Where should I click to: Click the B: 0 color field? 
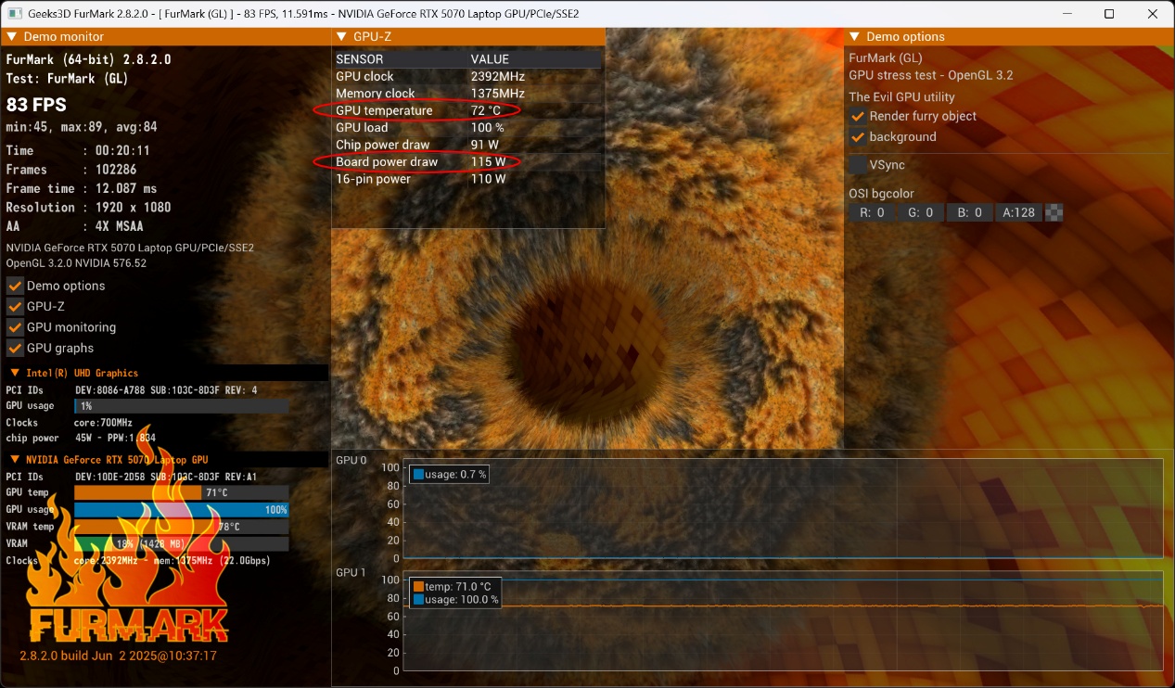(x=969, y=212)
